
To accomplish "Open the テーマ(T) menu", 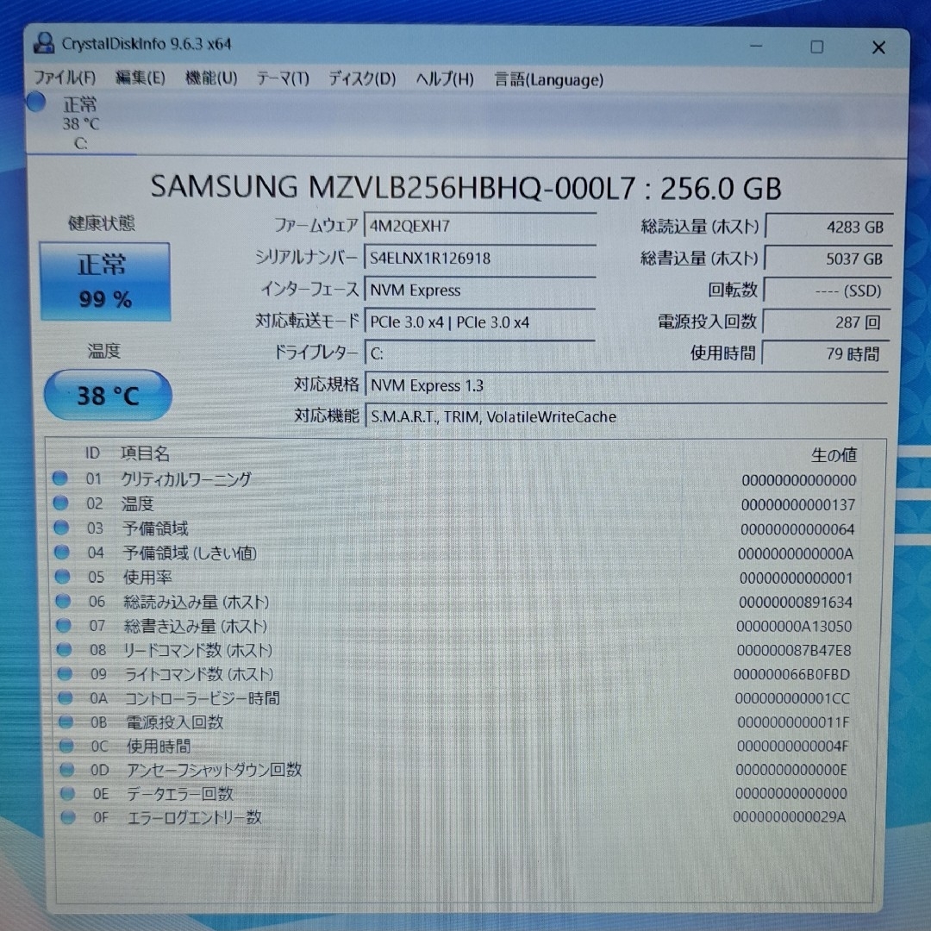I will (283, 79).
